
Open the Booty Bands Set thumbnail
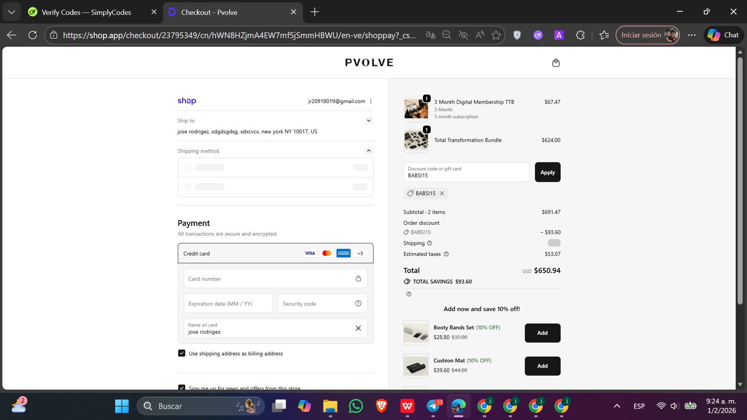[x=416, y=333]
